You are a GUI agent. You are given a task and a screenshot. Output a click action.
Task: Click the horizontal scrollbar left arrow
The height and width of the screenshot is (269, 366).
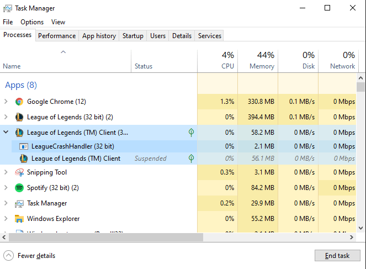pyautogui.click(x=4, y=238)
